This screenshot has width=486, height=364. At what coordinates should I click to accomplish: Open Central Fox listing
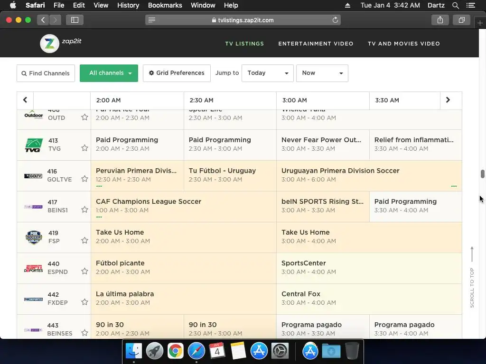[369, 299]
